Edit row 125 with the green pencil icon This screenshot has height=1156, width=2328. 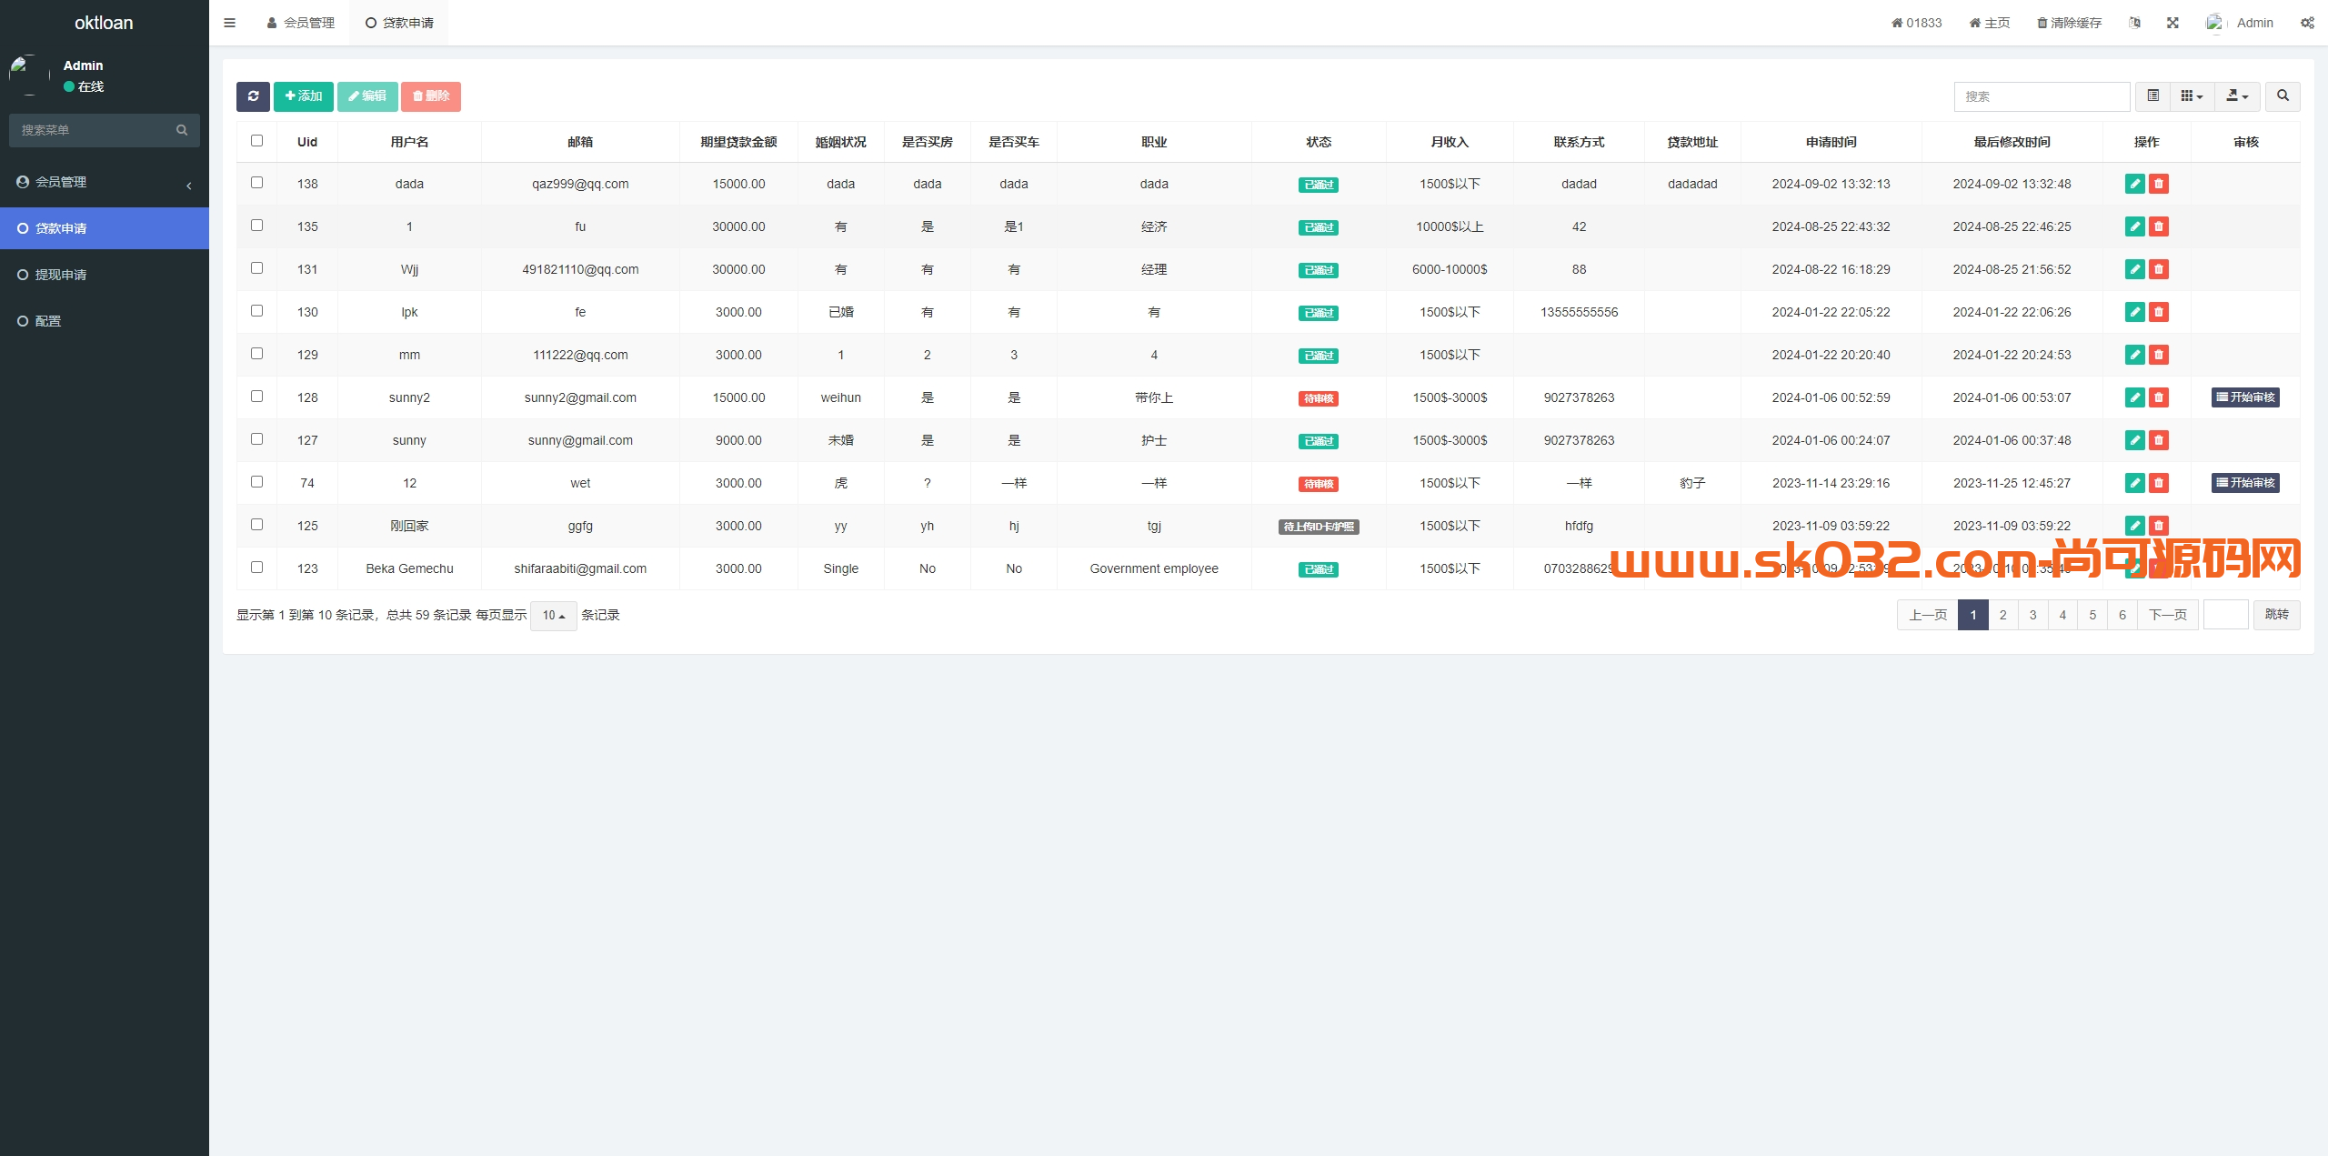tap(2135, 526)
